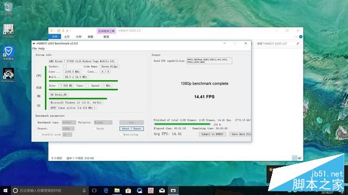Open Task View from taskbar
This screenshot has width=348, height=195.
tap(94, 190)
